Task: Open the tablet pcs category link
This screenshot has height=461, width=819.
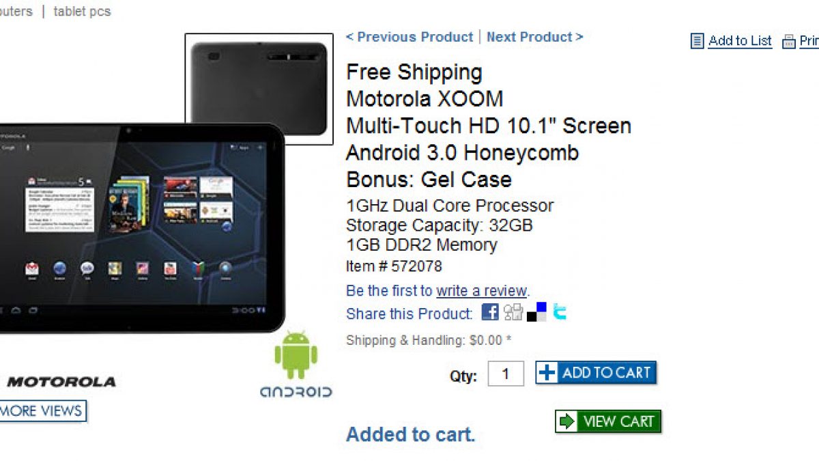Action: (82, 12)
